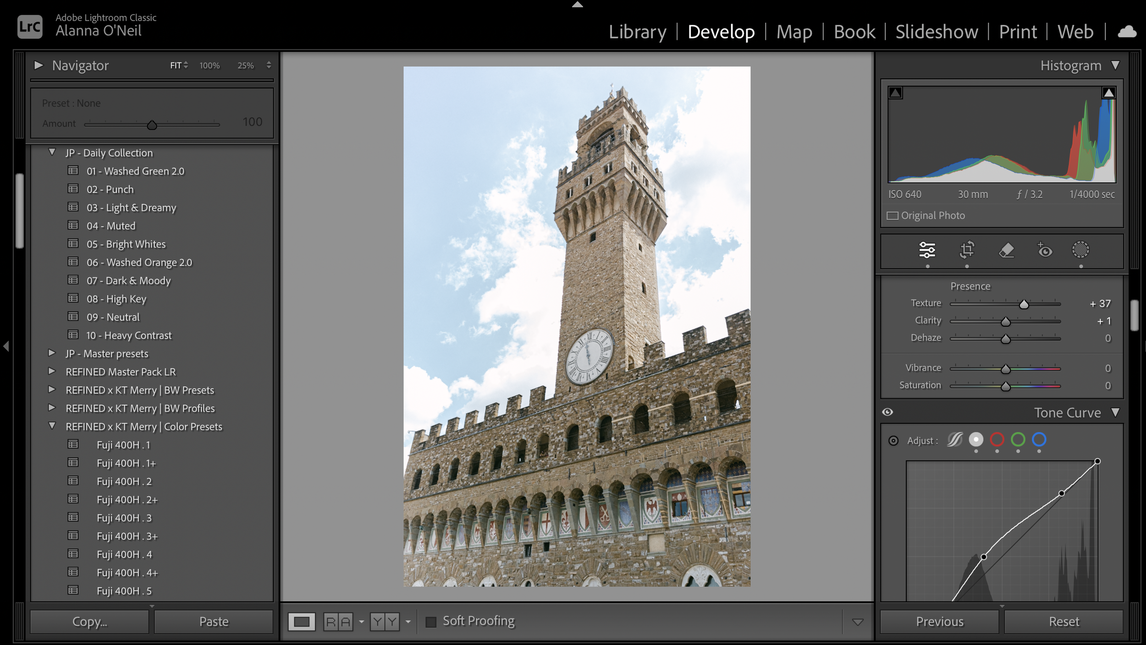Select the parametric curve adjust icon
Screen dimensions: 1146x645
(x=955, y=440)
